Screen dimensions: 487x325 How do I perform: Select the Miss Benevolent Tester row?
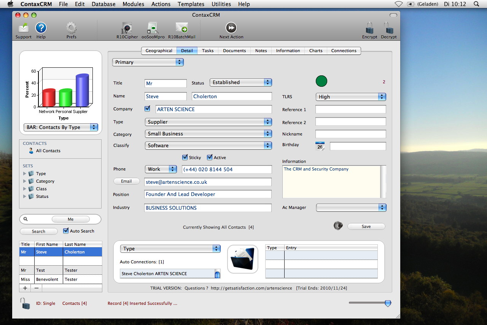pyautogui.click(x=61, y=279)
